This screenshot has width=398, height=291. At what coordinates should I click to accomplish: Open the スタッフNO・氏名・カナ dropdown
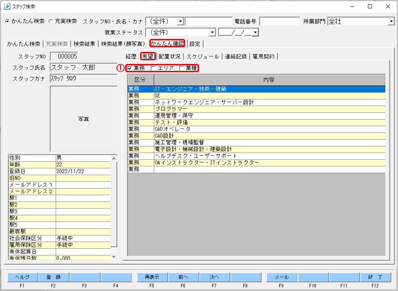pyautogui.click(x=180, y=21)
